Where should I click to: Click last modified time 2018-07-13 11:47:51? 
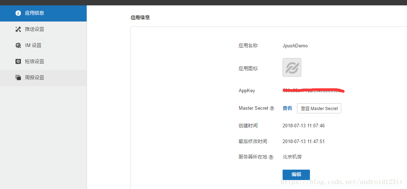[x=303, y=142]
